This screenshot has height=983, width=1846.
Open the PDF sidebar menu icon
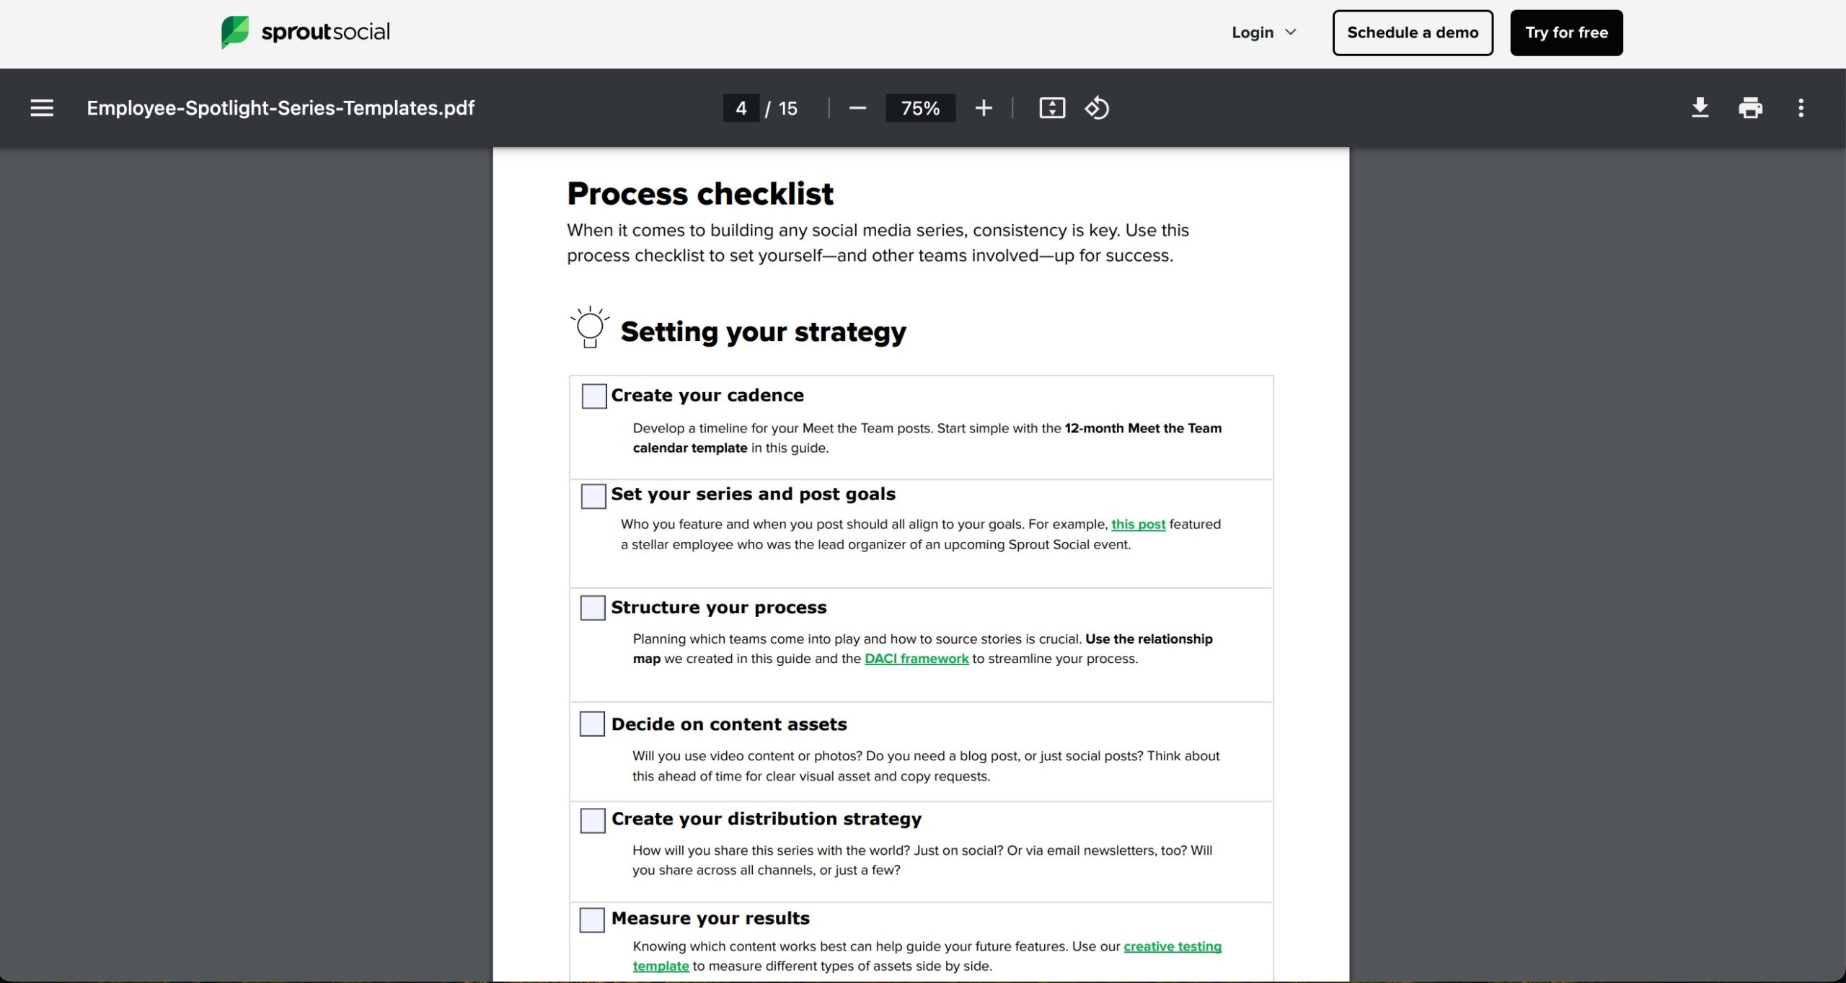tap(42, 108)
